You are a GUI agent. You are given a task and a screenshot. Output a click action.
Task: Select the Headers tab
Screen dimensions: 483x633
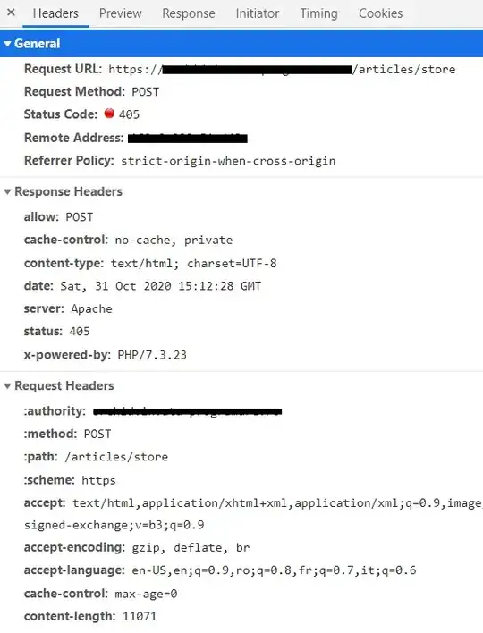pos(55,13)
